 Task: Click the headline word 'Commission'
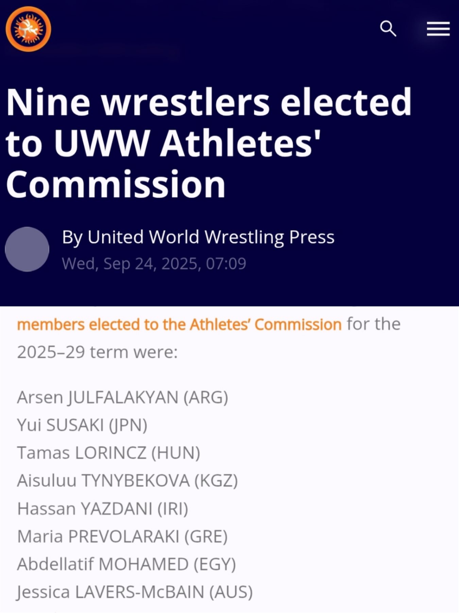point(116,184)
